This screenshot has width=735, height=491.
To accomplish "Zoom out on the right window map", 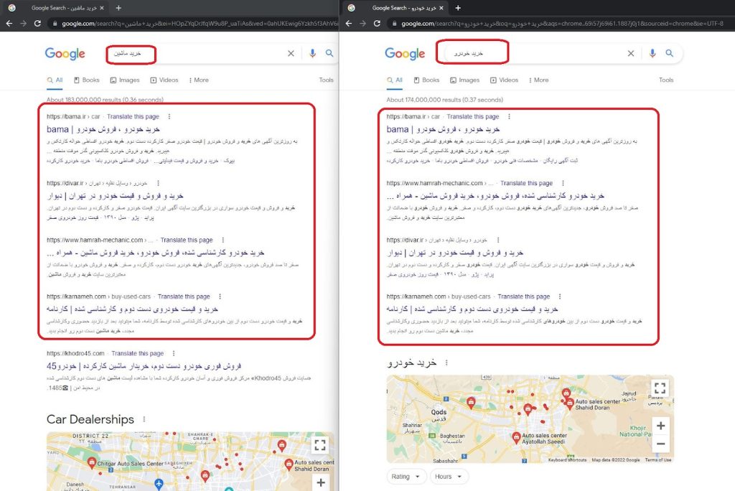I will point(660,444).
